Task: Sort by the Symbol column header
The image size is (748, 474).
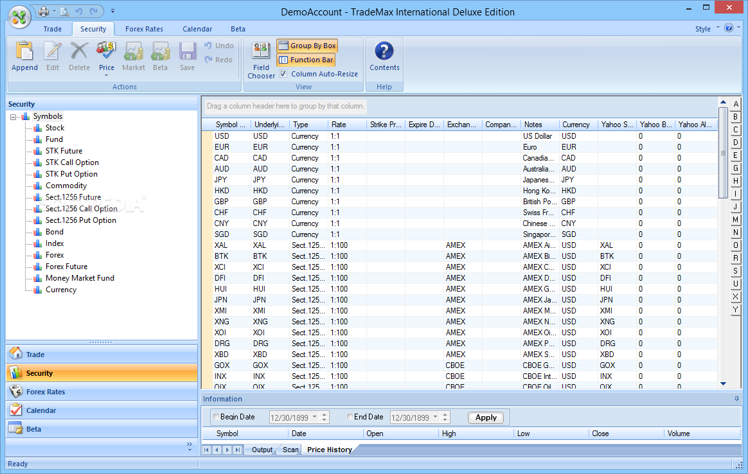Action: (231, 125)
